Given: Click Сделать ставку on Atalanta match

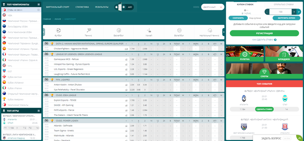Looking at the screenshot, I should [x=264, y=109].
